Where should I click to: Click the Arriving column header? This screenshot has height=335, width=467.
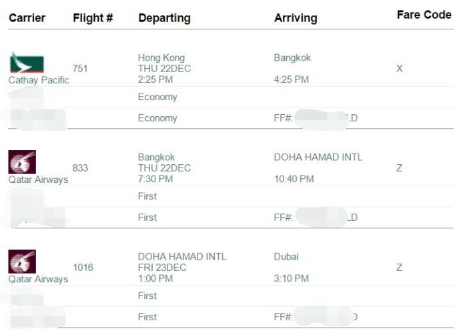pyautogui.click(x=296, y=18)
